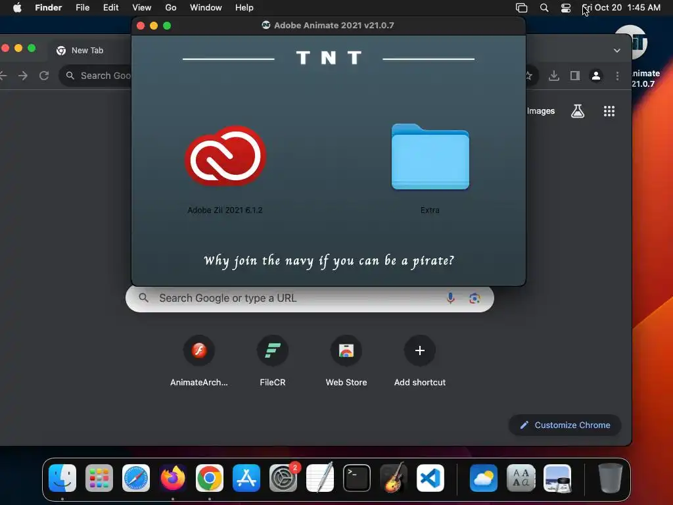
Task: Open Safari from the Dock
Action: pos(136,478)
